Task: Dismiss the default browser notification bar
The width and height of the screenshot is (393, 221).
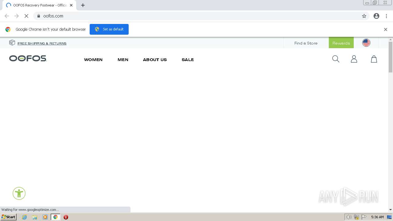Action: click(386, 29)
